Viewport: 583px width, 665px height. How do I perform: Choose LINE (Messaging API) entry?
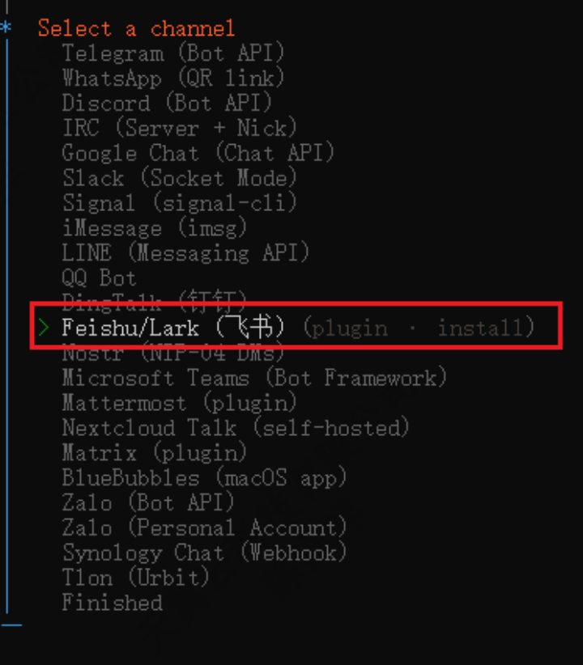185,252
